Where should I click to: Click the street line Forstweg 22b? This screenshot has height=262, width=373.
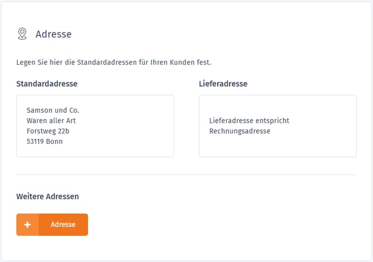[x=48, y=131]
